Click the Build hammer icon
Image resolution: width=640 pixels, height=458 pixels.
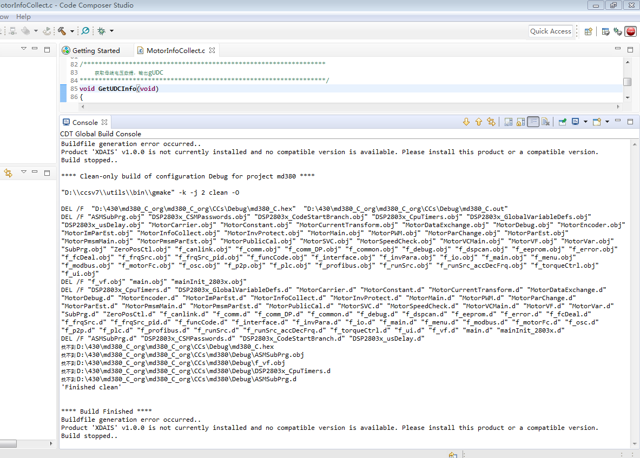point(62,31)
